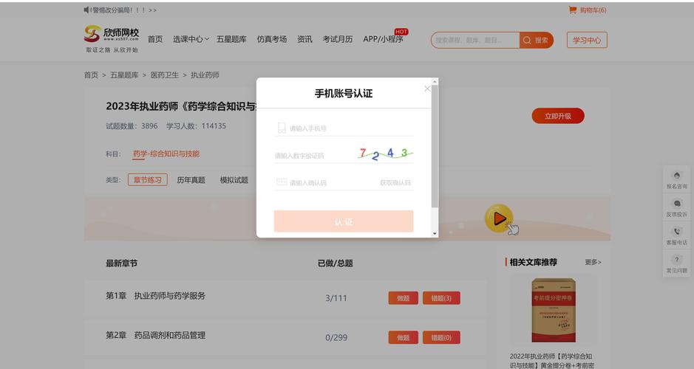Click 执业药师 in breadcrumb
The height and width of the screenshot is (369, 694).
205,75
